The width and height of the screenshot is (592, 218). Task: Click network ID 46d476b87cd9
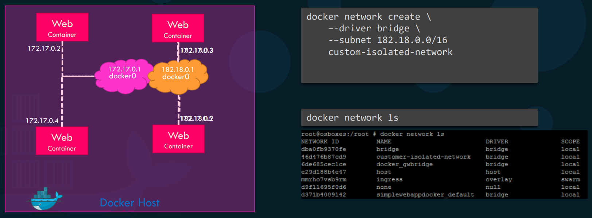click(324, 157)
